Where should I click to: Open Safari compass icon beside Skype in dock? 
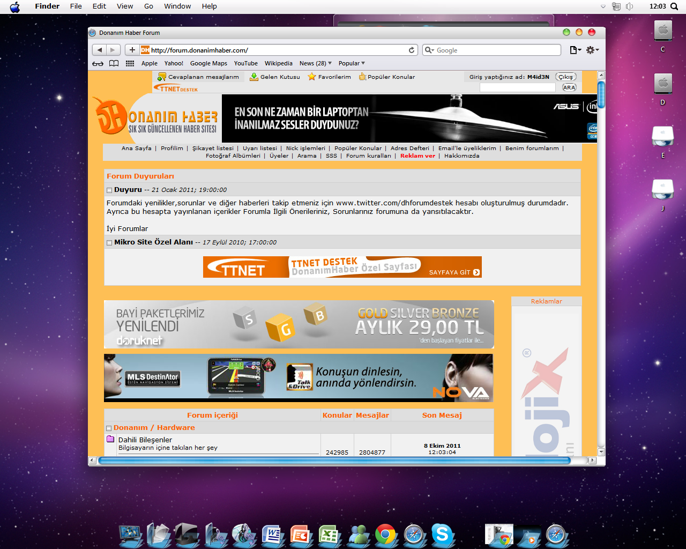click(414, 535)
